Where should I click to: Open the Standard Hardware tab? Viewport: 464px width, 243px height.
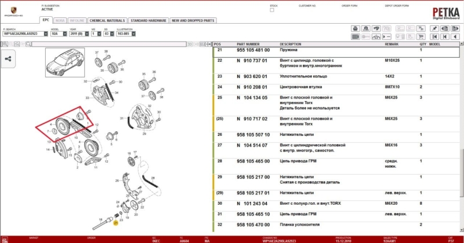[147, 20]
